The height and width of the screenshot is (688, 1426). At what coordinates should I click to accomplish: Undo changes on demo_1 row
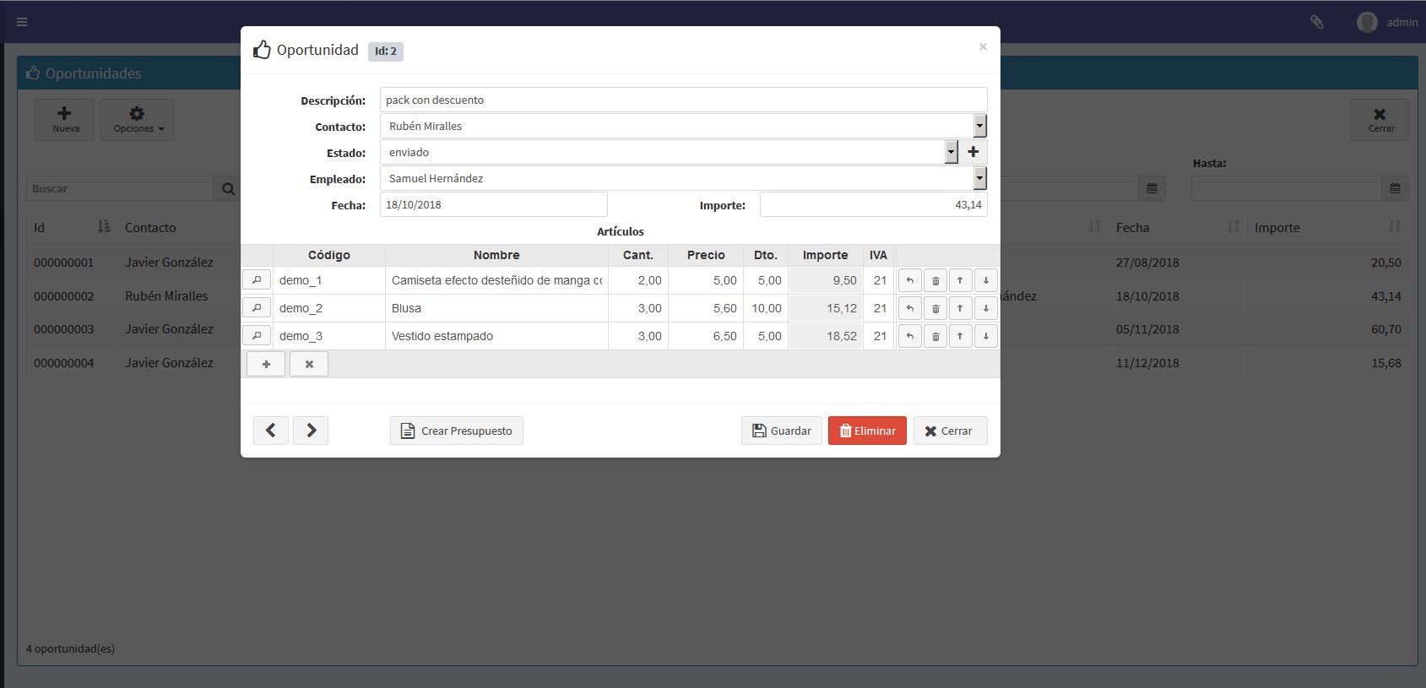tap(909, 280)
